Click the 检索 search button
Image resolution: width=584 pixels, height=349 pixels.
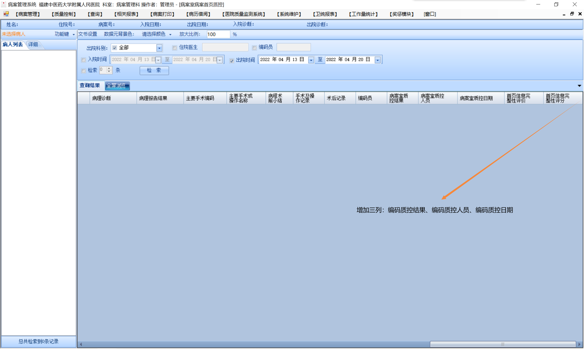(154, 70)
